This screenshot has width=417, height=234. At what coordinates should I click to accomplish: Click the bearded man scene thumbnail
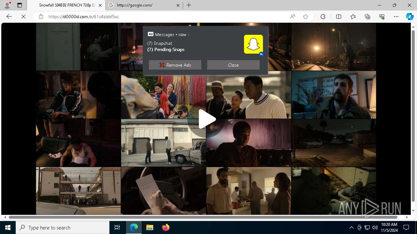coord(334,95)
